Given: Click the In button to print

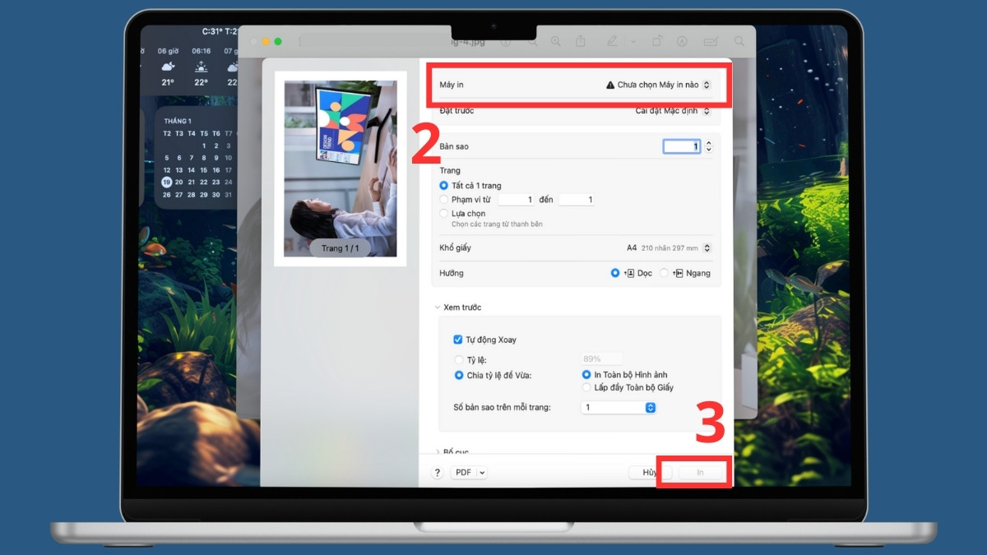Looking at the screenshot, I should click(x=698, y=472).
